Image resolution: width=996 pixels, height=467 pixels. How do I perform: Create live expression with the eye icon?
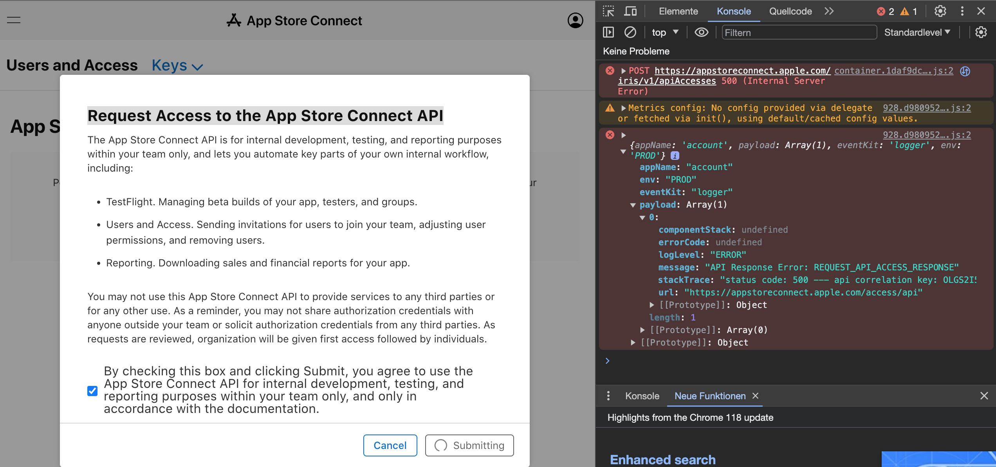(x=701, y=32)
